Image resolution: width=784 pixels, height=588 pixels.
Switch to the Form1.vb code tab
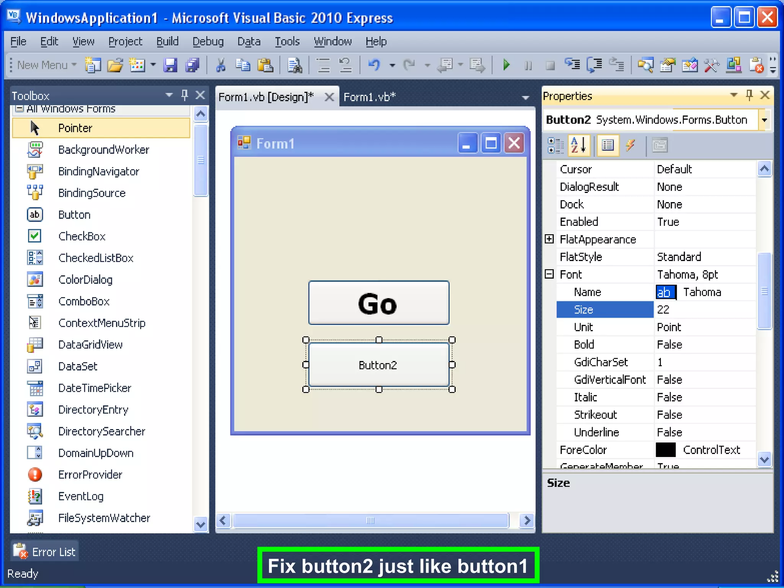coord(369,97)
